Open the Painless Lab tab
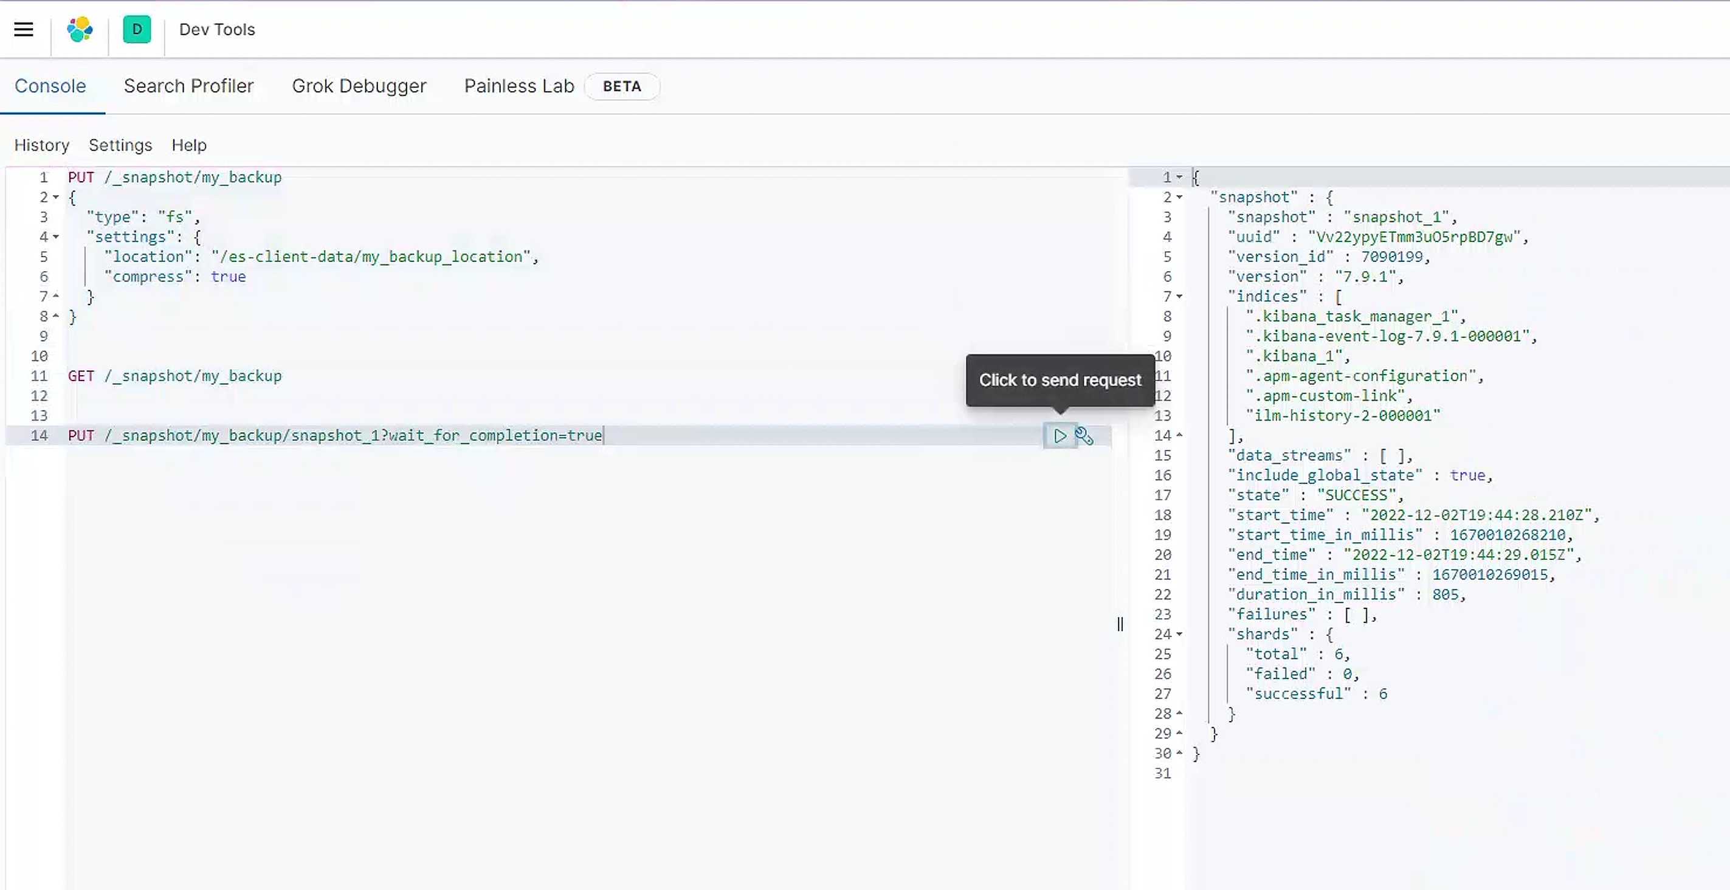The image size is (1730, 890). click(519, 86)
